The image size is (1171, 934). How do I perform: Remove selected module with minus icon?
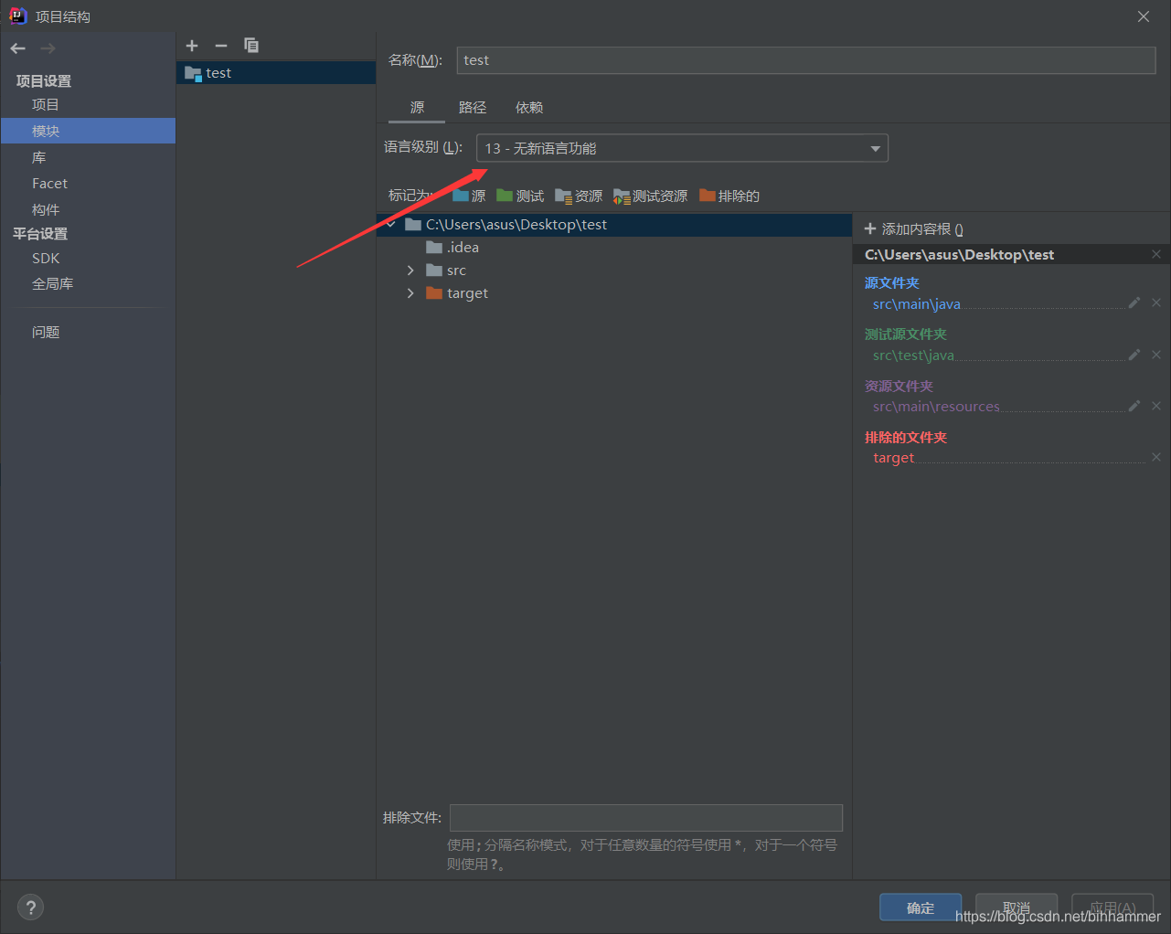coord(221,46)
